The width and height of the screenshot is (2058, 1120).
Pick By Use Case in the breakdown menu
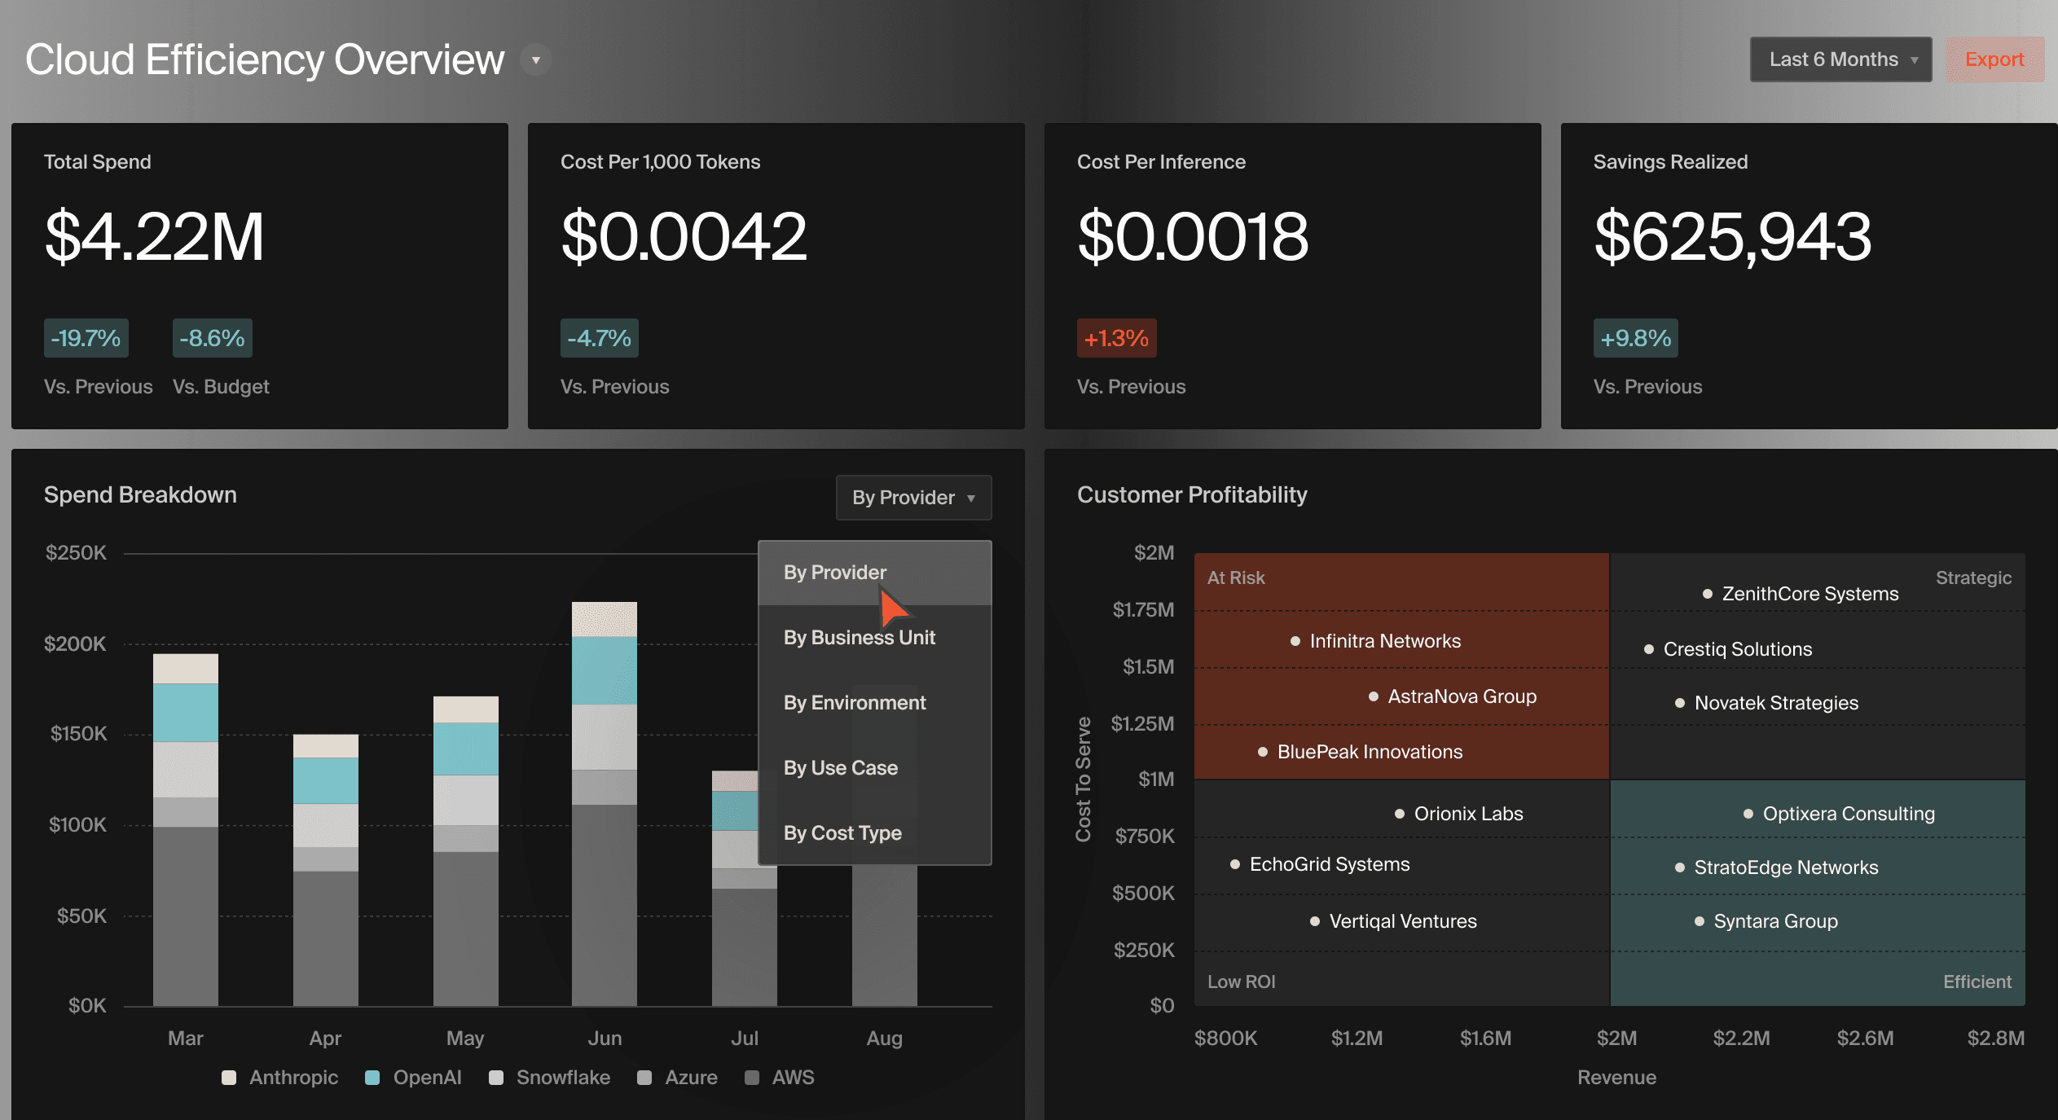(x=841, y=767)
